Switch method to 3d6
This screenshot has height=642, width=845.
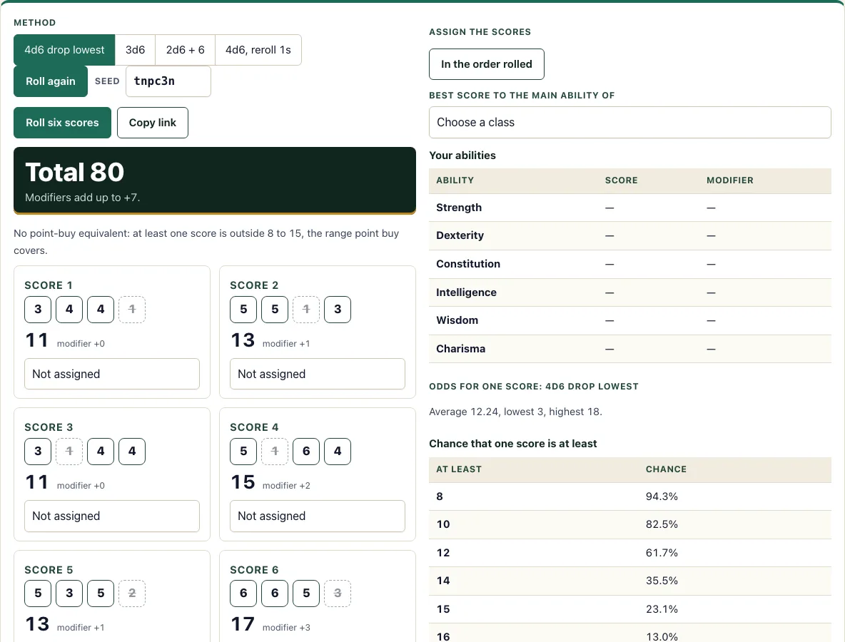click(136, 50)
